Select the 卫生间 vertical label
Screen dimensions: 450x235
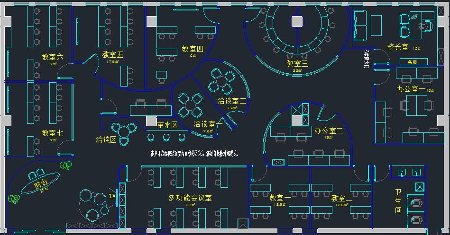pyautogui.click(x=398, y=201)
